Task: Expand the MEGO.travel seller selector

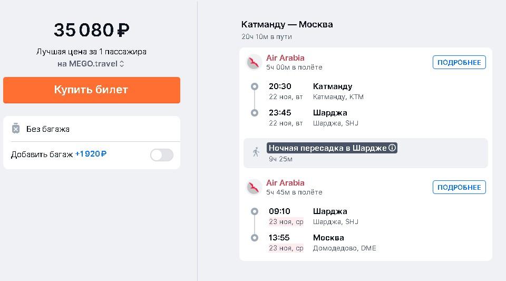Action: 91,64
